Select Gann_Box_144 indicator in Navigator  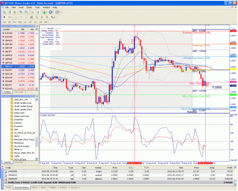coord(21,100)
